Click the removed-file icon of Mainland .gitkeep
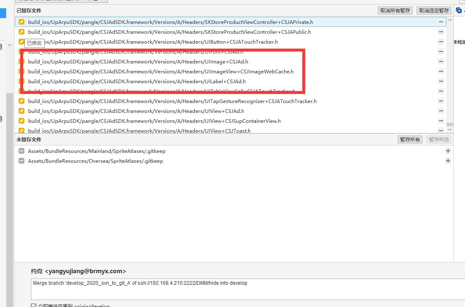Image resolution: width=465 pixels, height=307 pixels. click(21, 151)
